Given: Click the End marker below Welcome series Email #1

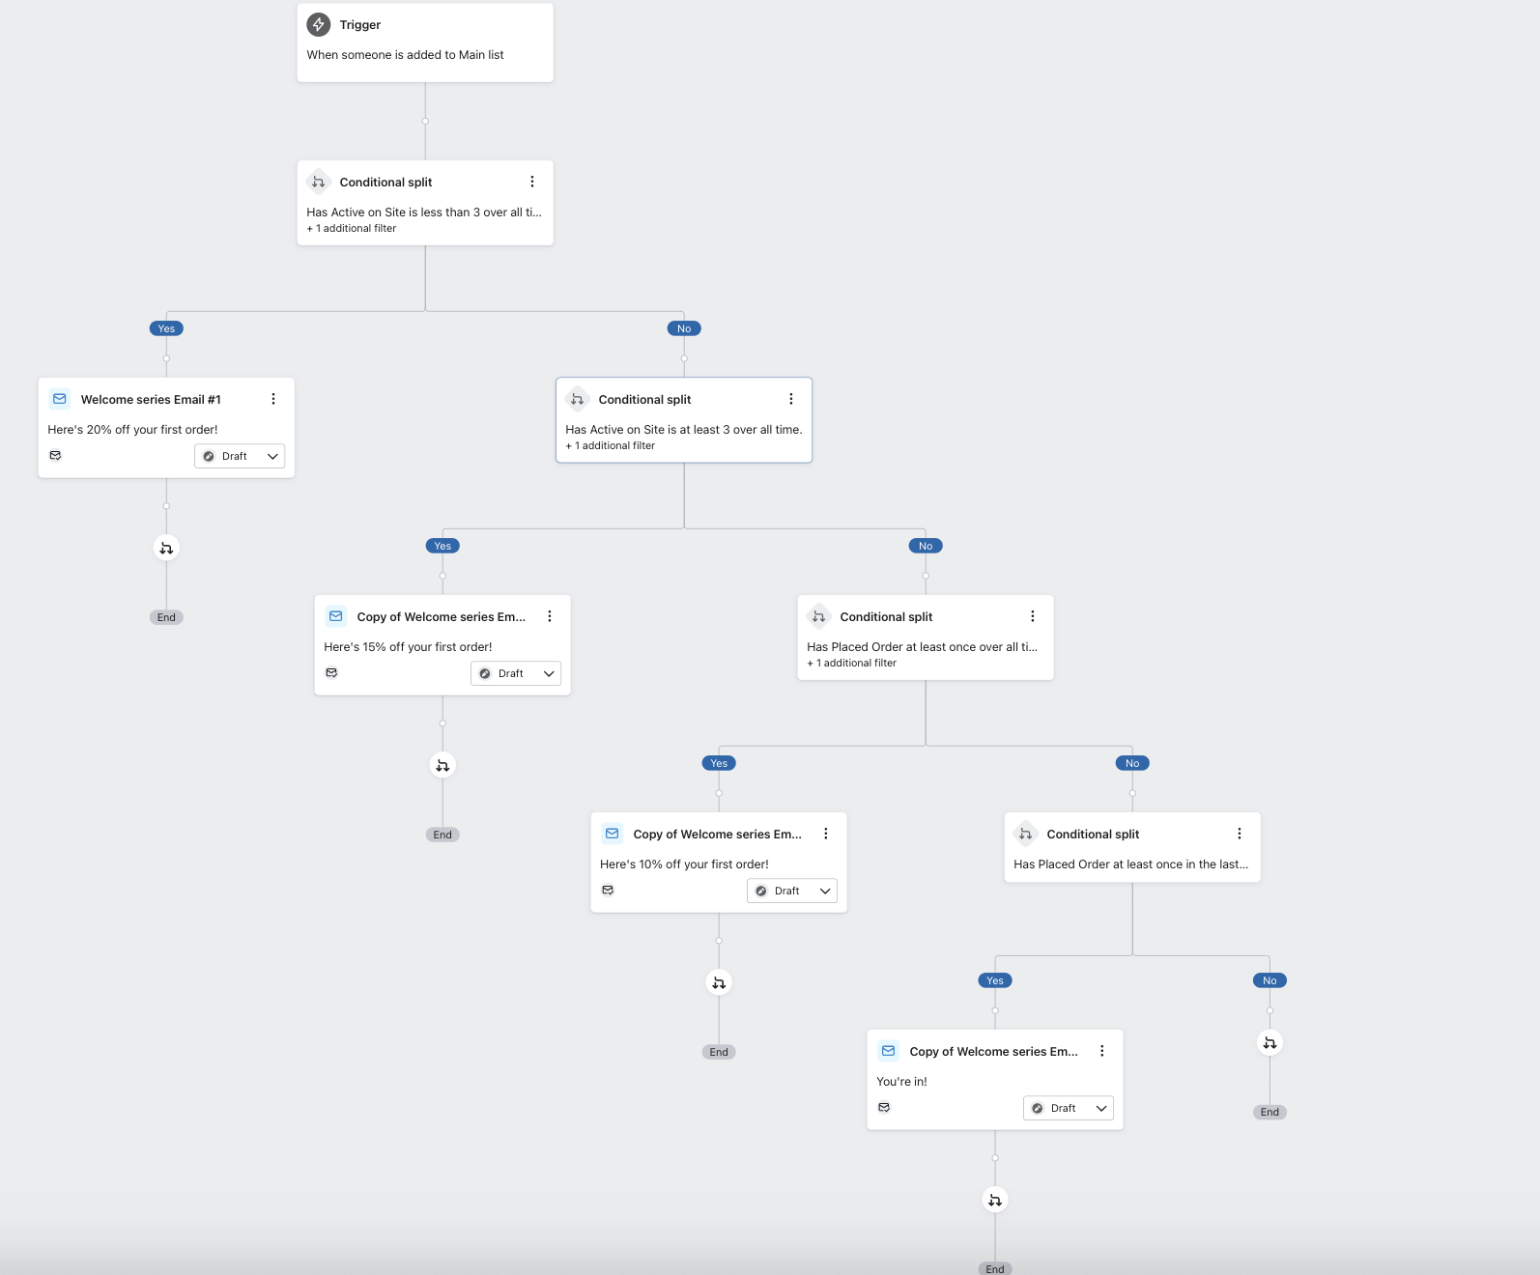Looking at the screenshot, I should [166, 617].
